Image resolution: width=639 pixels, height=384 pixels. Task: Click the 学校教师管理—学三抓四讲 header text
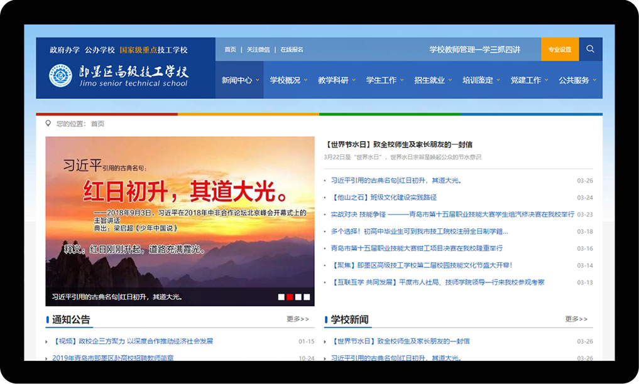[475, 49]
